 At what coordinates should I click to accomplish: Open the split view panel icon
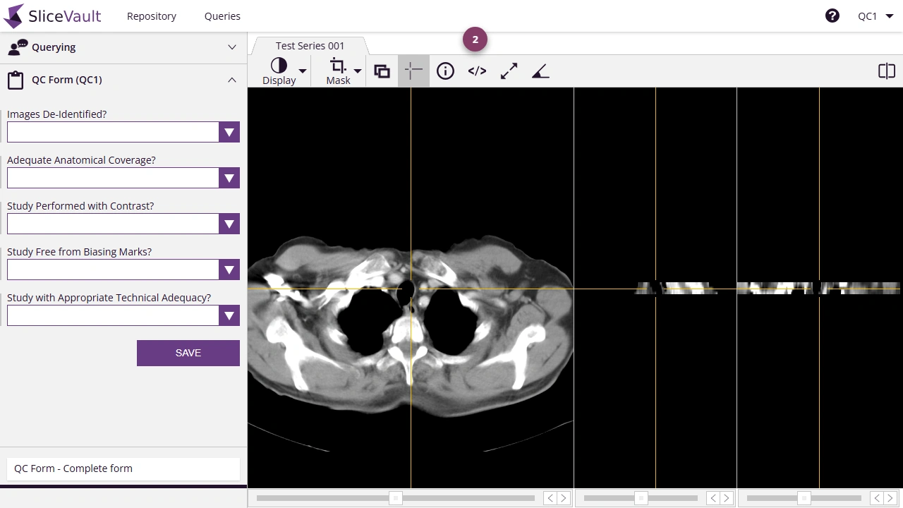click(886, 71)
